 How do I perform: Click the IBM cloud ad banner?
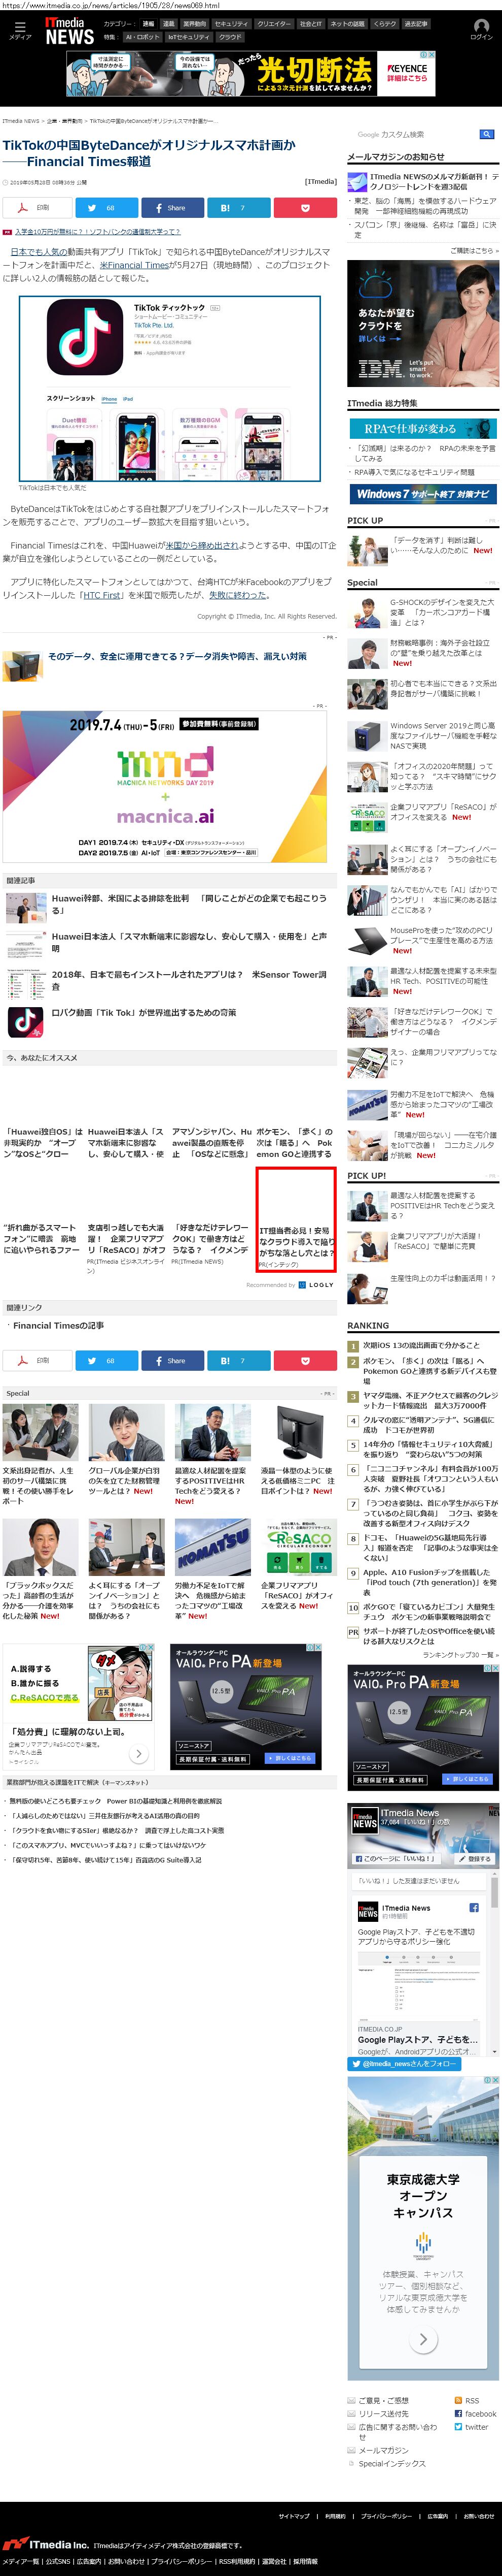coord(423,323)
